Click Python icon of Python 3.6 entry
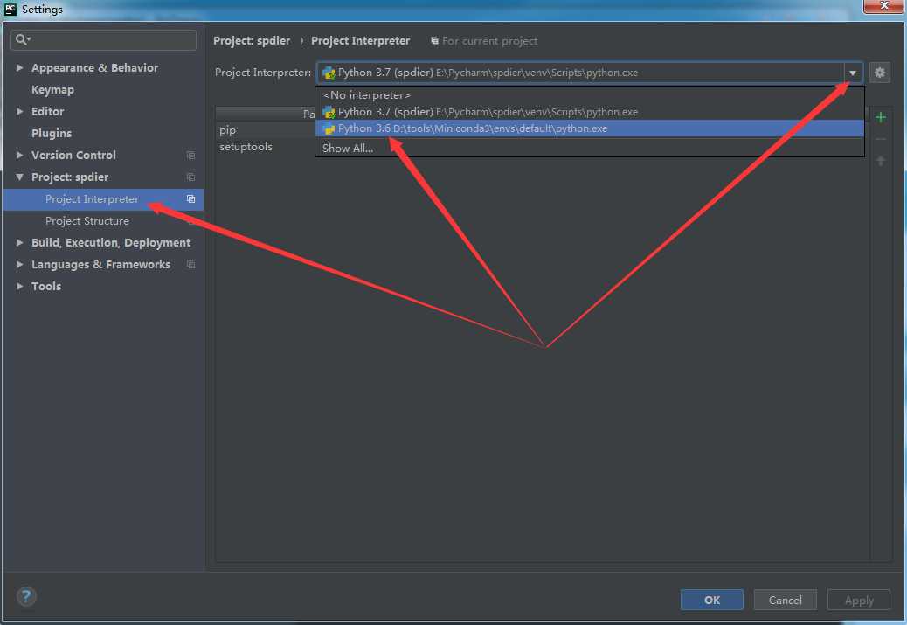 329,128
